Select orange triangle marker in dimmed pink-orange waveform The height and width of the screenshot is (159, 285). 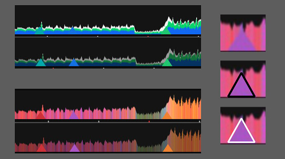click(168, 148)
